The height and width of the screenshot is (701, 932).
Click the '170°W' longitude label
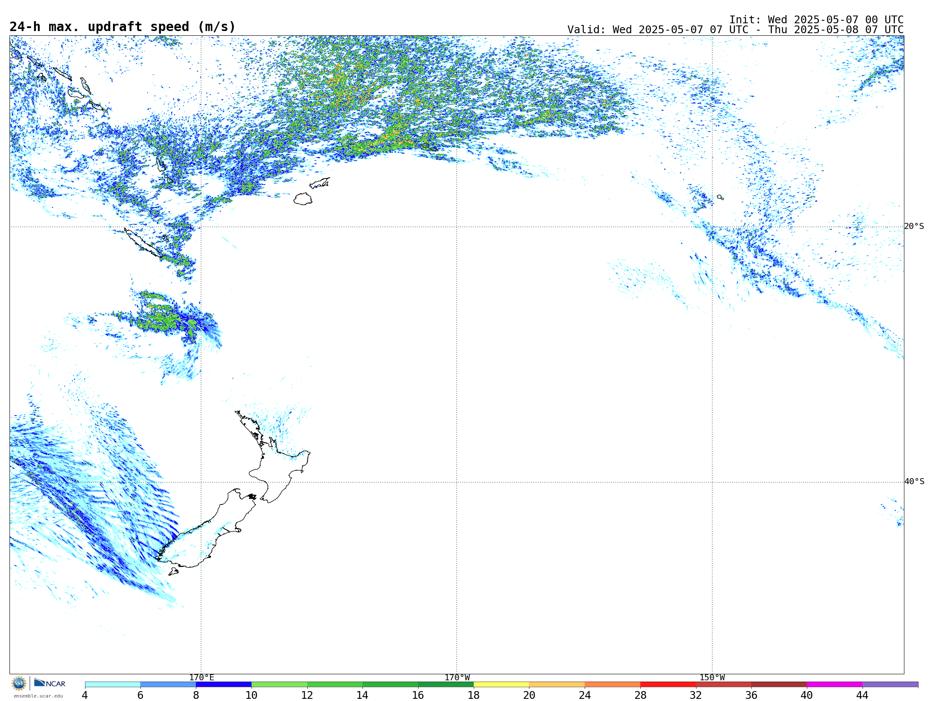[457, 678]
